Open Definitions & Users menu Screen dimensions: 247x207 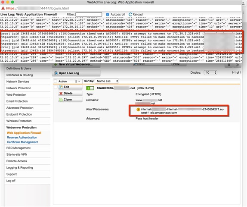(x=19, y=69)
